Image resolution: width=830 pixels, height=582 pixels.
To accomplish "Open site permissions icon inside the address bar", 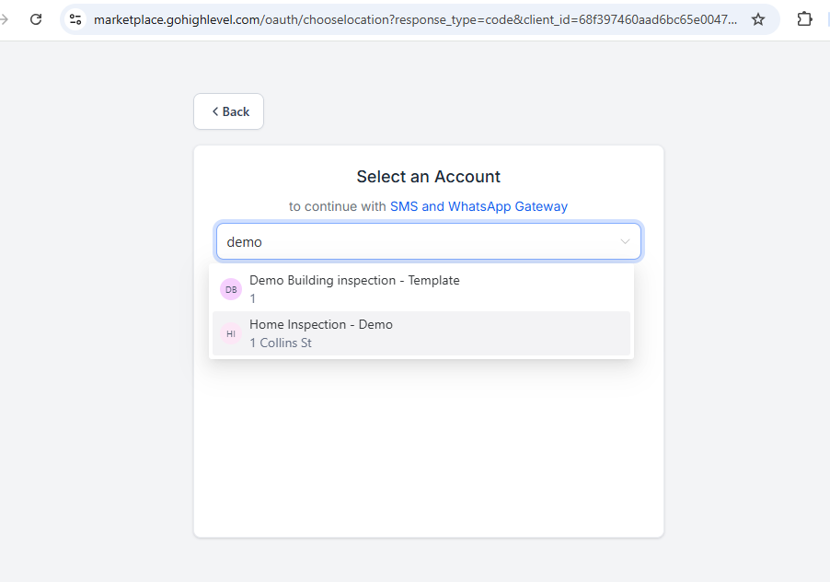I will 75,18.
